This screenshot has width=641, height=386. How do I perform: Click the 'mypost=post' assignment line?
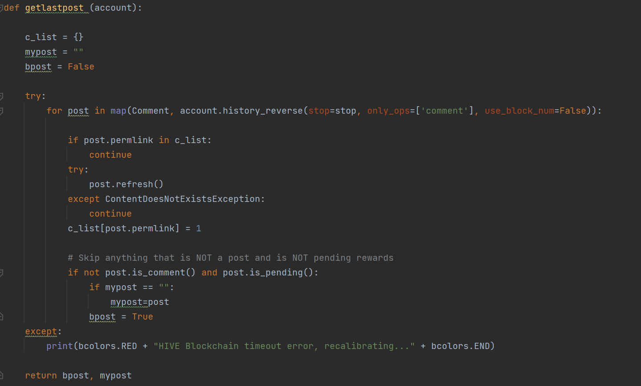click(x=139, y=302)
